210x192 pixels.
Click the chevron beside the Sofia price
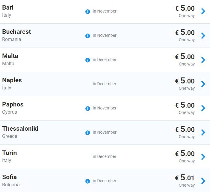click(203, 181)
